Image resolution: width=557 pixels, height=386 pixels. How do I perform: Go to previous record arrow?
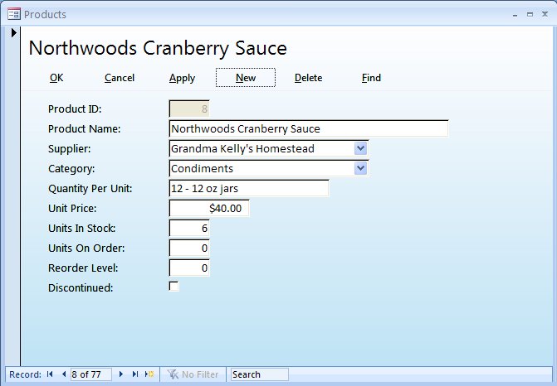(x=64, y=374)
